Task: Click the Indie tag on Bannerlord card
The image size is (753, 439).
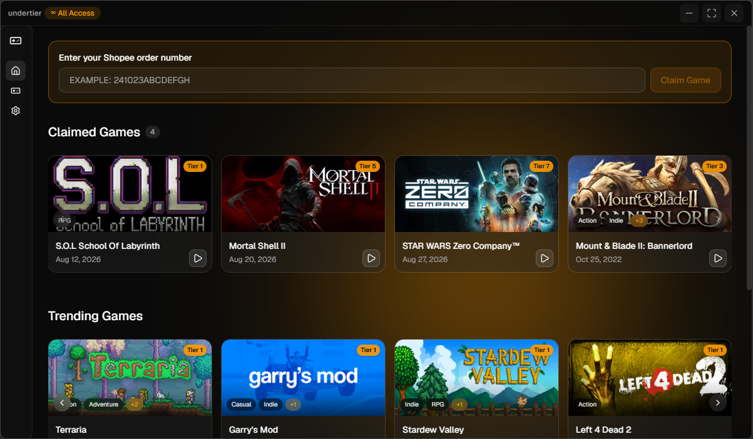Action: [617, 221]
